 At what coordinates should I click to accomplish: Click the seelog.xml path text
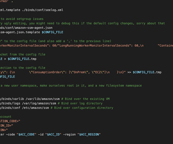click(43, 10)
